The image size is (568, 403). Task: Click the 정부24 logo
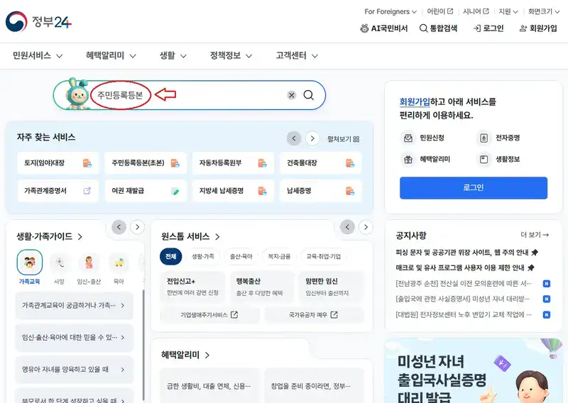38,22
